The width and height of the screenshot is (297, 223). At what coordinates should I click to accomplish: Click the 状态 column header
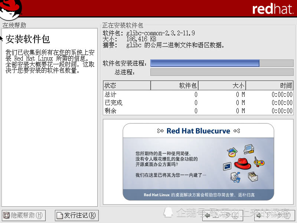tap(127, 85)
